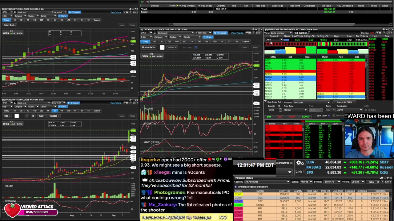394x221 pixels.
Task: Select the Today range in 1 Min chart
Action: pos(145,42)
